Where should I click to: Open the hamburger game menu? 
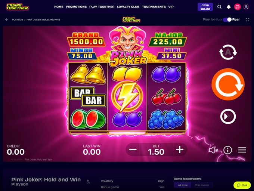coord(242,150)
